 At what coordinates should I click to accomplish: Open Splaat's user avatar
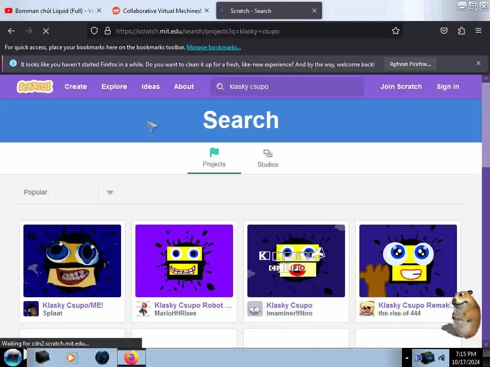[x=31, y=309]
